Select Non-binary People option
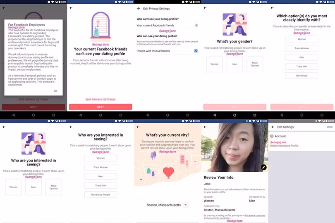 [x=100, y=195]
